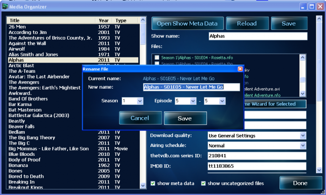Image resolution: width=326 pixels, height=195 pixels.
Task: Select Body of Proof in the list
Action: [73, 160]
